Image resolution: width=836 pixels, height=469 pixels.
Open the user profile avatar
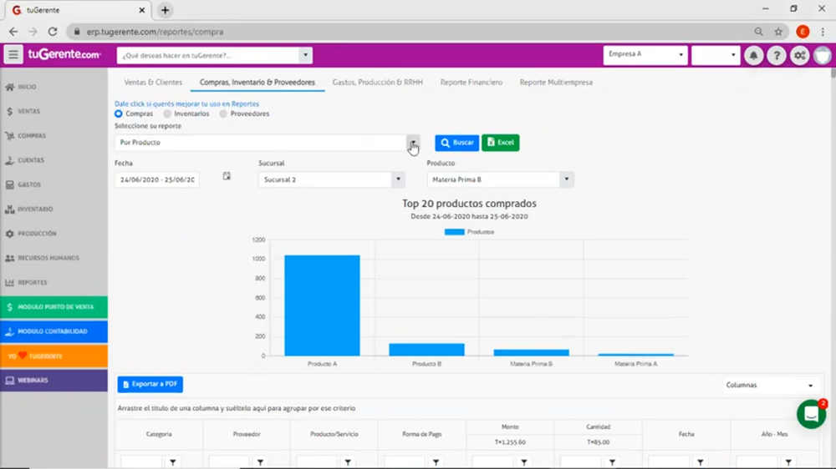click(x=823, y=55)
